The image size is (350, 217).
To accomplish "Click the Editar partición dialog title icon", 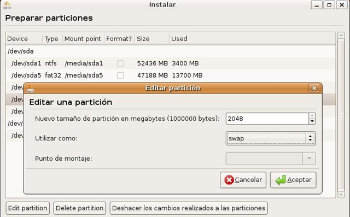I will (31, 89).
